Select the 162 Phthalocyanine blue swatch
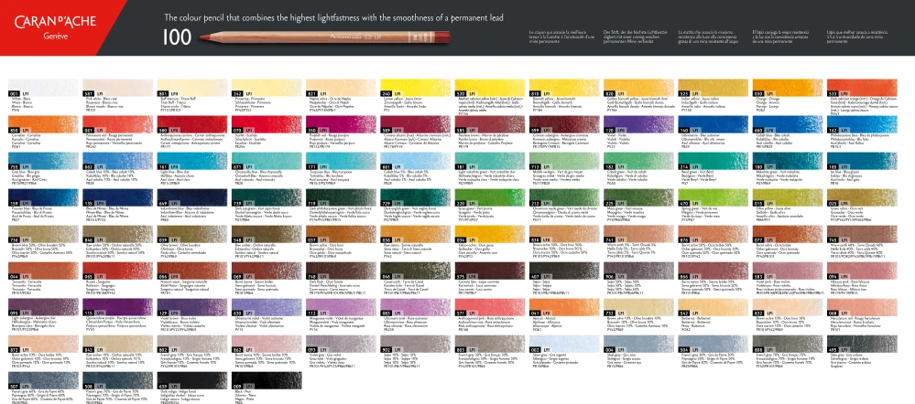Viewport: 915px width, 404px height. [862, 124]
